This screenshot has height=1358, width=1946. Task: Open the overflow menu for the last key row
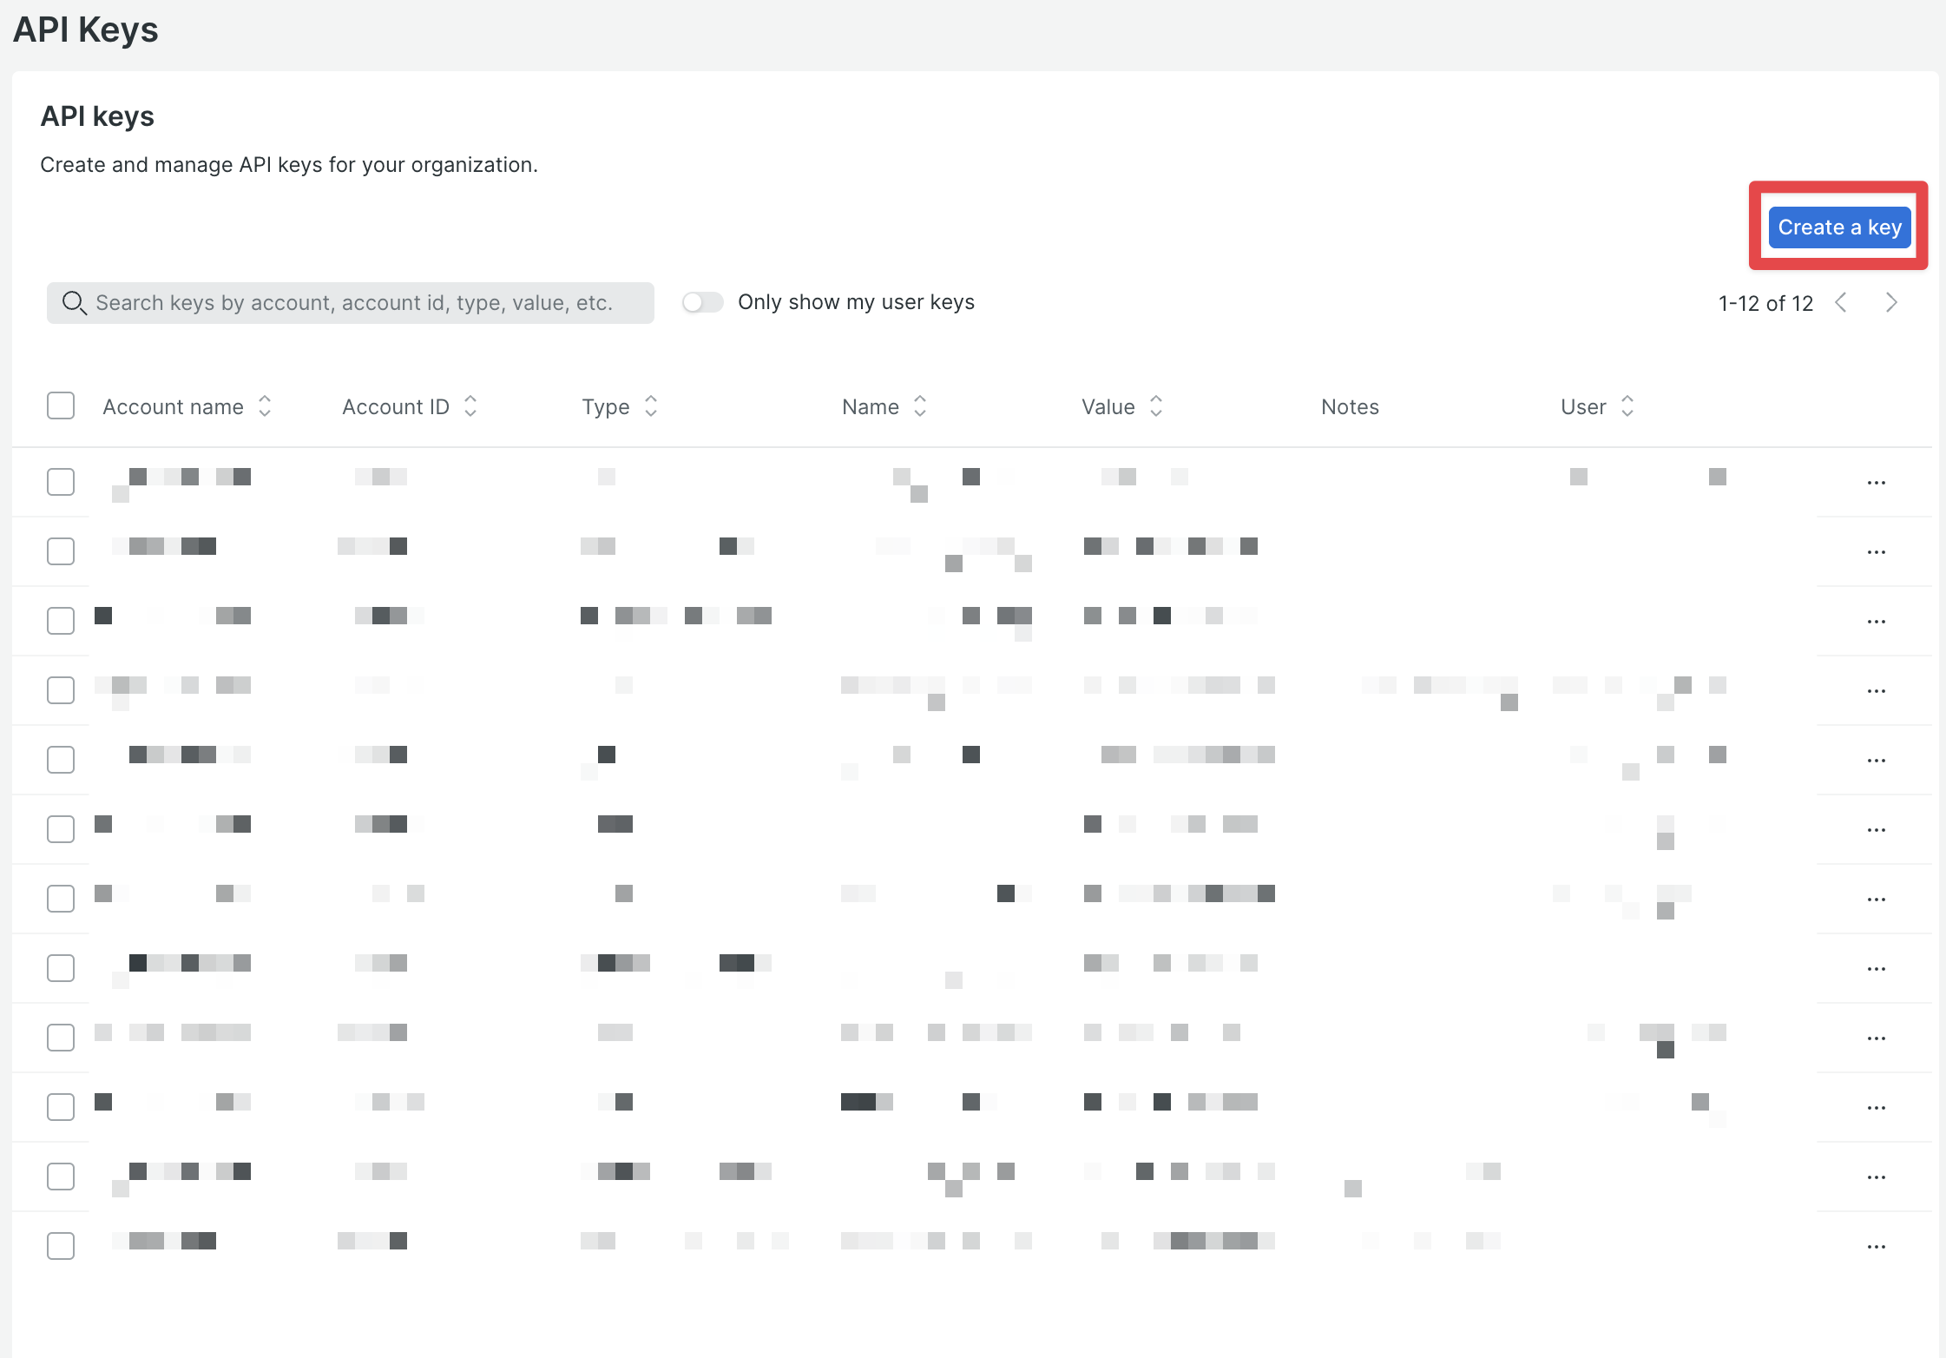(x=1877, y=1245)
